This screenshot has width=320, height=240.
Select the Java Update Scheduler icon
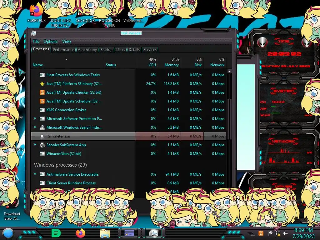coord(42,101)
